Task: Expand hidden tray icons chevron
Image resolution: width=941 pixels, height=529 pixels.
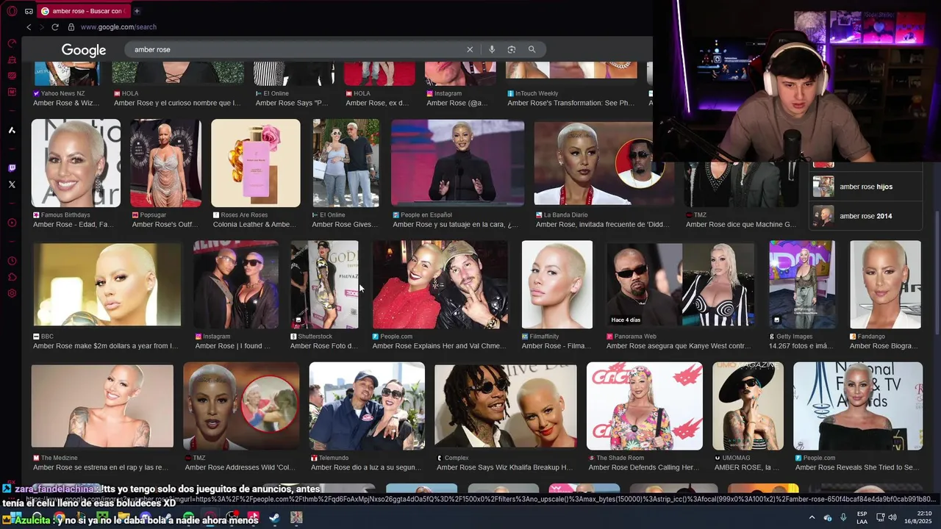Action: (x=812, y=518)
